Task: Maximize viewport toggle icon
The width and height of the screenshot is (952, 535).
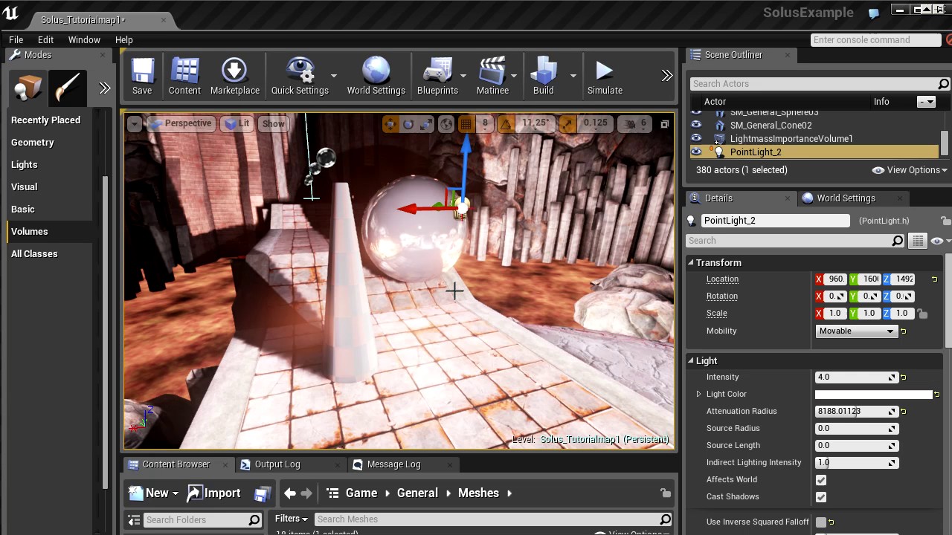Action: coord(664,124)
